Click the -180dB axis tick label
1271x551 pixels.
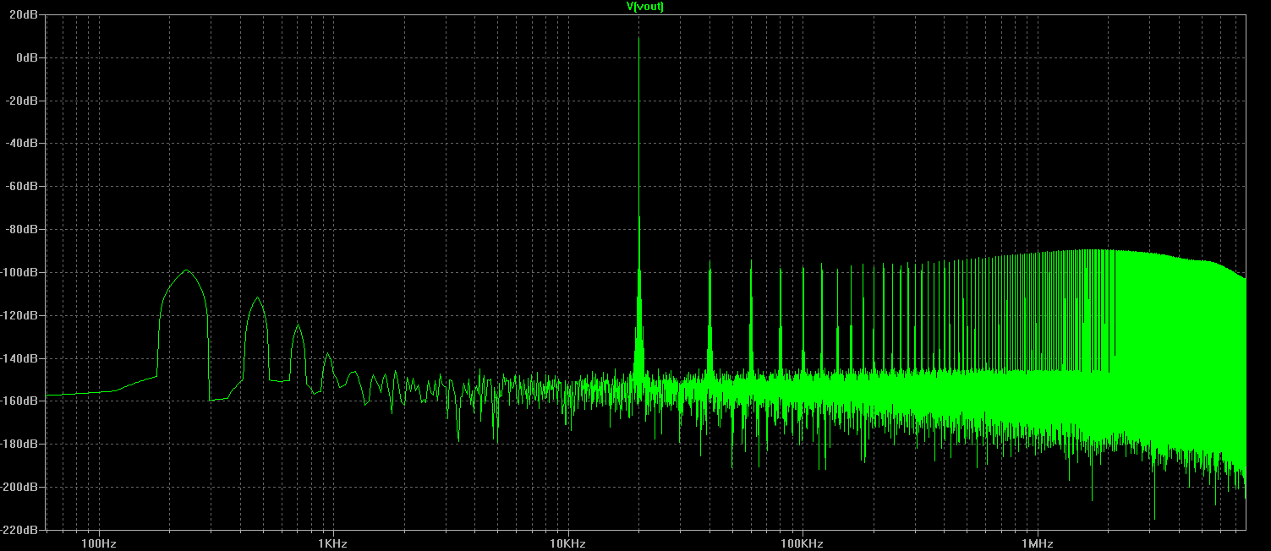point(20,444)
